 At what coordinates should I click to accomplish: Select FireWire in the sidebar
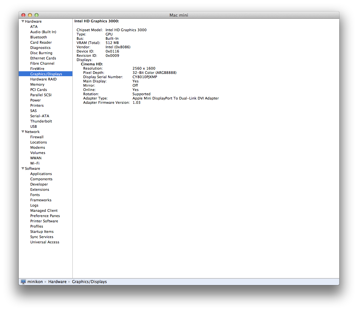coord(37,69)
